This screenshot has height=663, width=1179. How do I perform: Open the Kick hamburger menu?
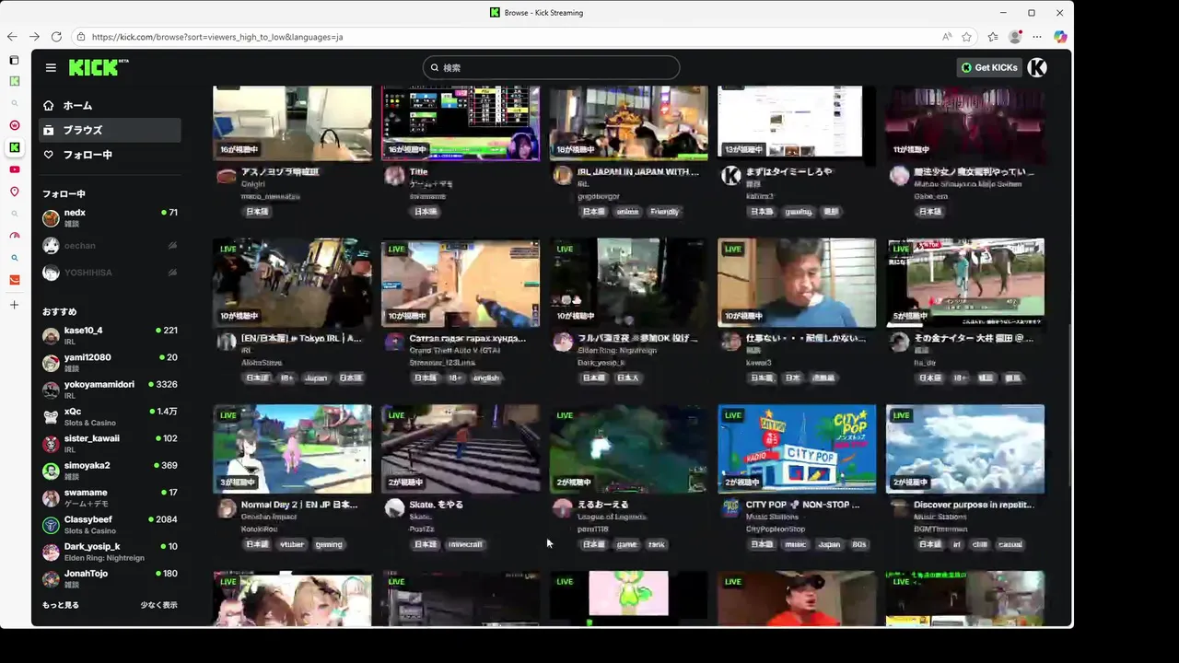coord(51,67)
